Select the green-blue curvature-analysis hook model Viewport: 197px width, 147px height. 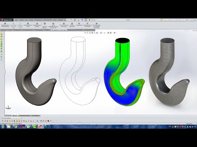click(x=124, y=72)
